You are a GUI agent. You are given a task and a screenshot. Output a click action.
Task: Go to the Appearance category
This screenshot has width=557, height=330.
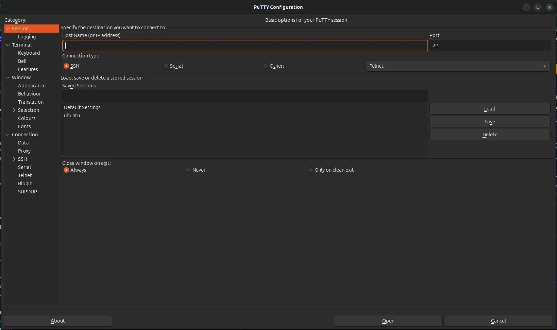click(x=32, y=86)
